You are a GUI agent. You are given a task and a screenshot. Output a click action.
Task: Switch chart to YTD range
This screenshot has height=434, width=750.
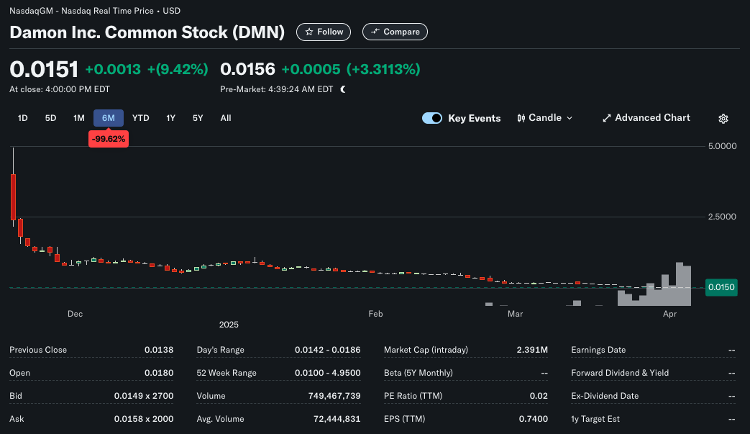pos(141,118)
